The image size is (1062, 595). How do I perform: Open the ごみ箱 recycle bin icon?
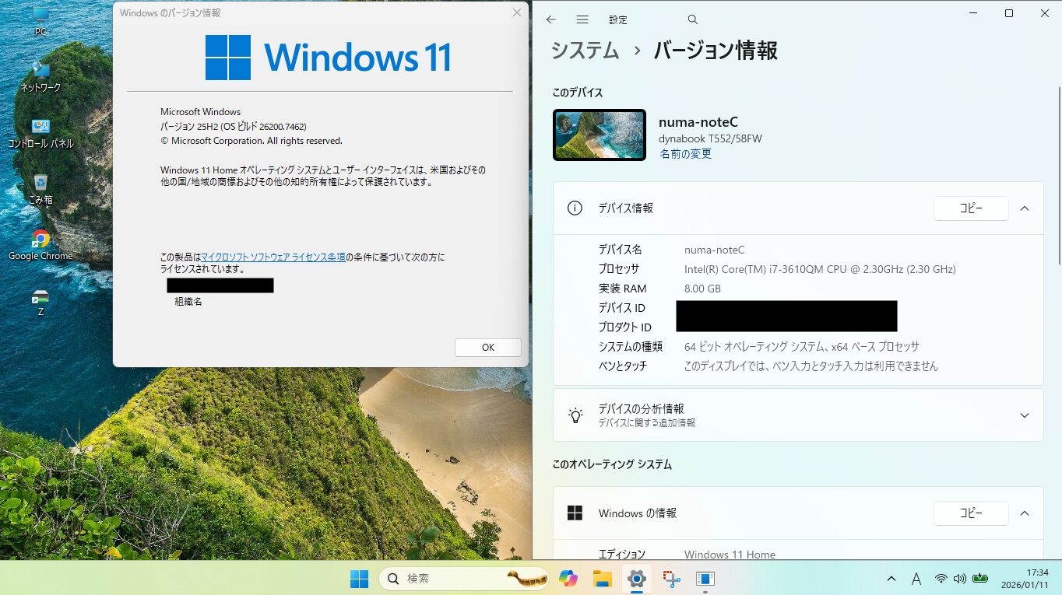[x=40, y=184]
